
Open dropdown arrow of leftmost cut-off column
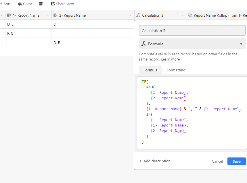point(2,15)
